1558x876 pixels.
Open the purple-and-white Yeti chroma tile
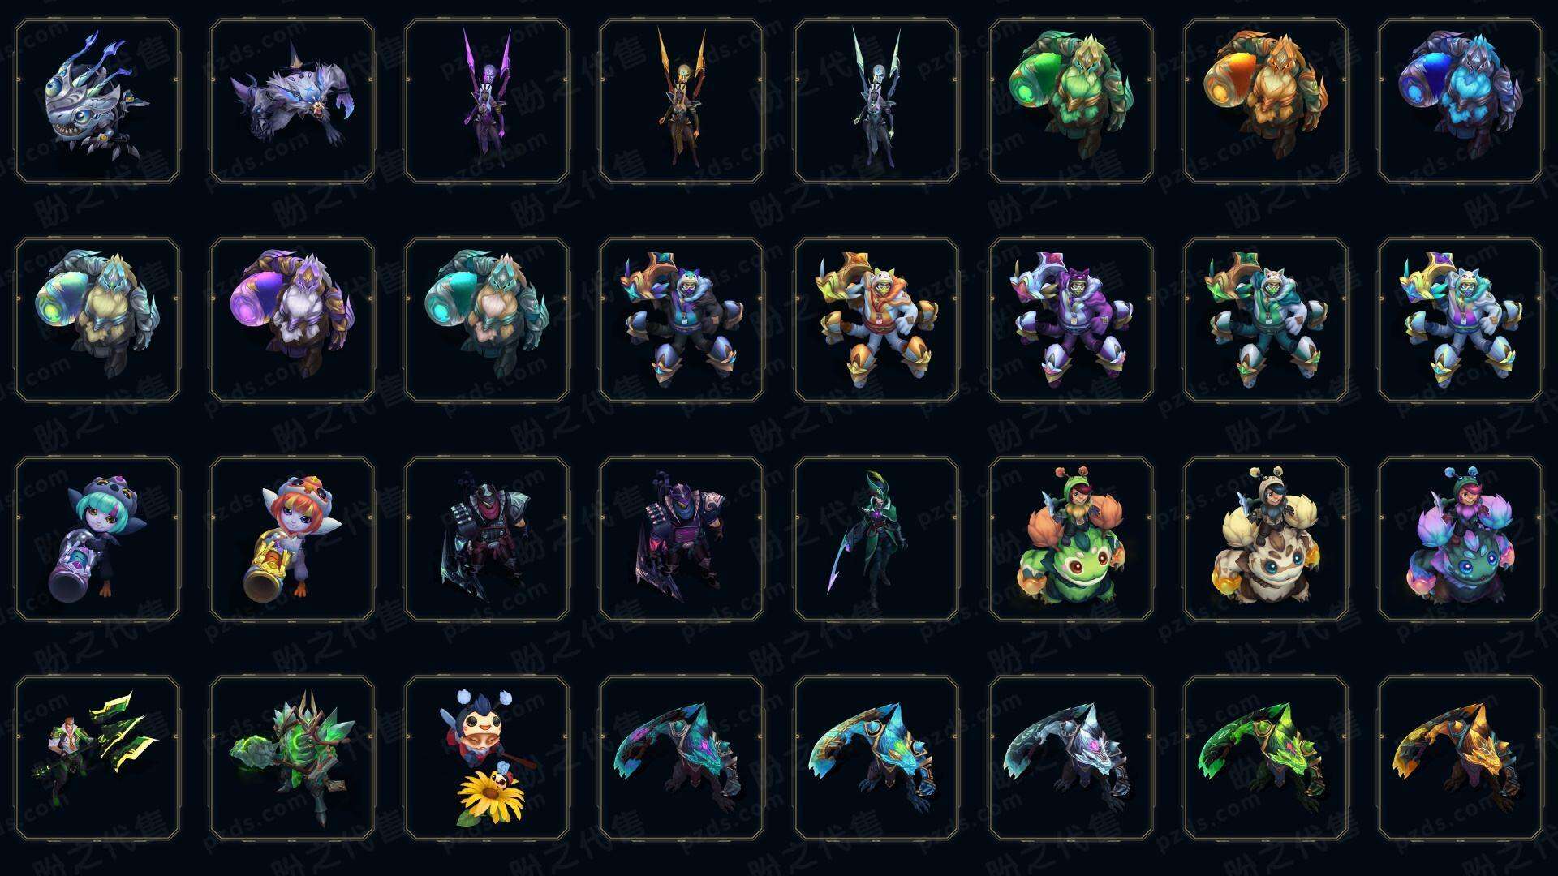(x=292, y=320)
